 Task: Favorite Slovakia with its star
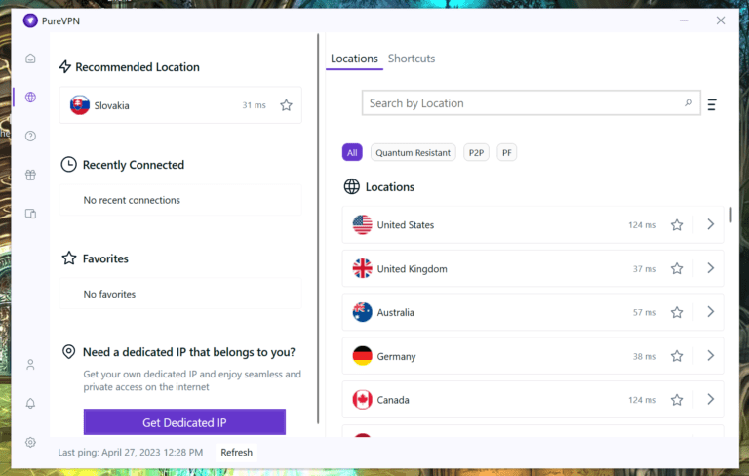[x=286, y=105]
